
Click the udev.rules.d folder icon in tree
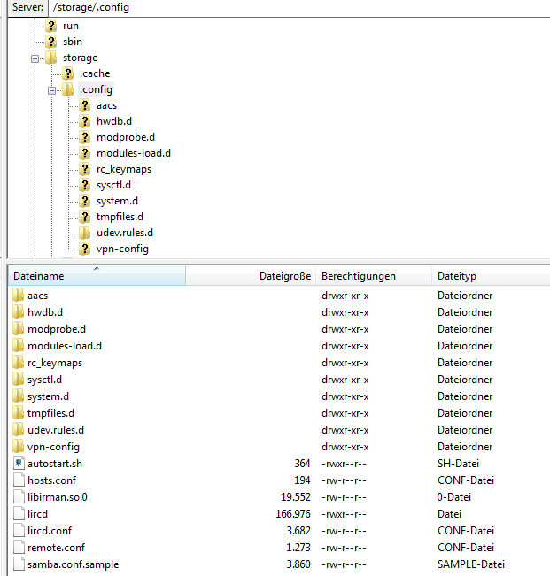(x=85, y=233)
